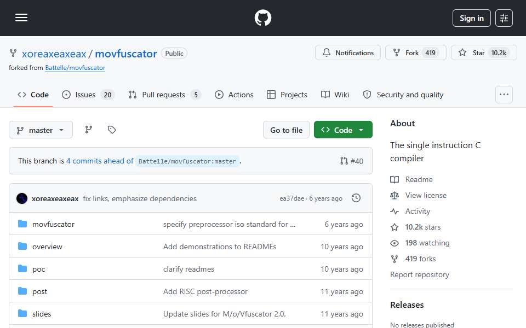Open the Security and quality tab
The width and height of the screenshot is (526, 328).
(x=403, y=95)
